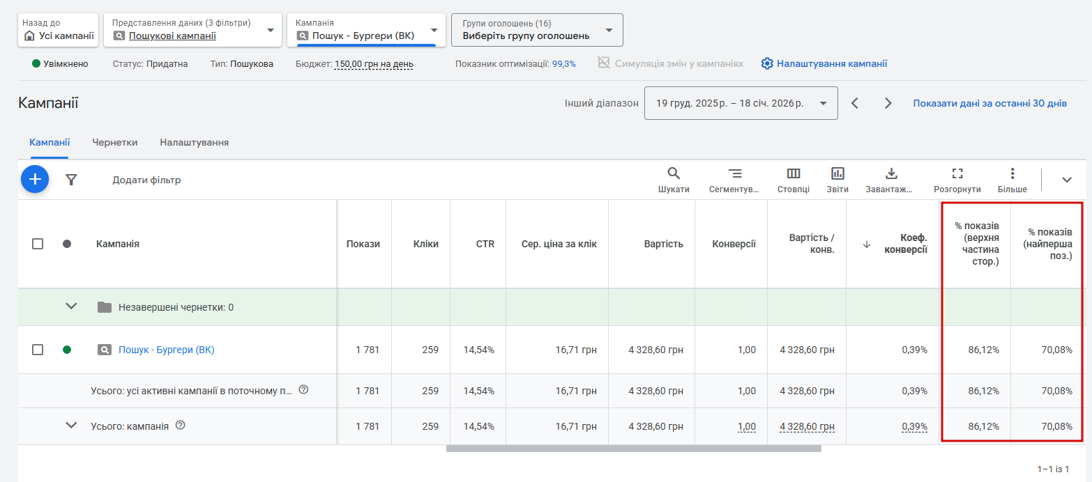Open the date range dropdown

coord(741,103)
